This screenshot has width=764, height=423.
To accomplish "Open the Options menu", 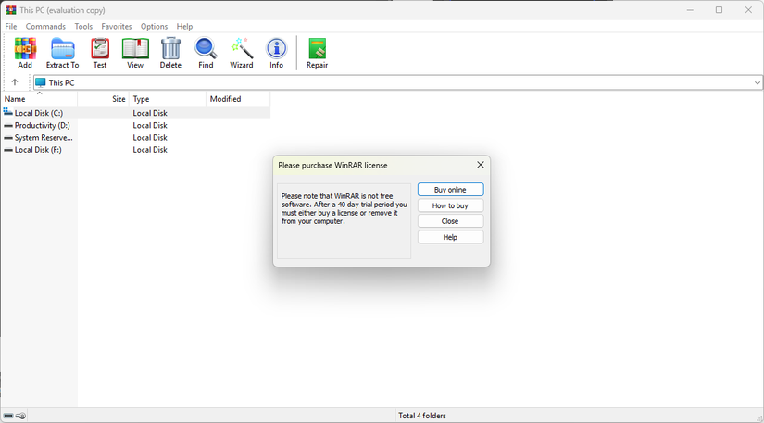I will point(154,26).
